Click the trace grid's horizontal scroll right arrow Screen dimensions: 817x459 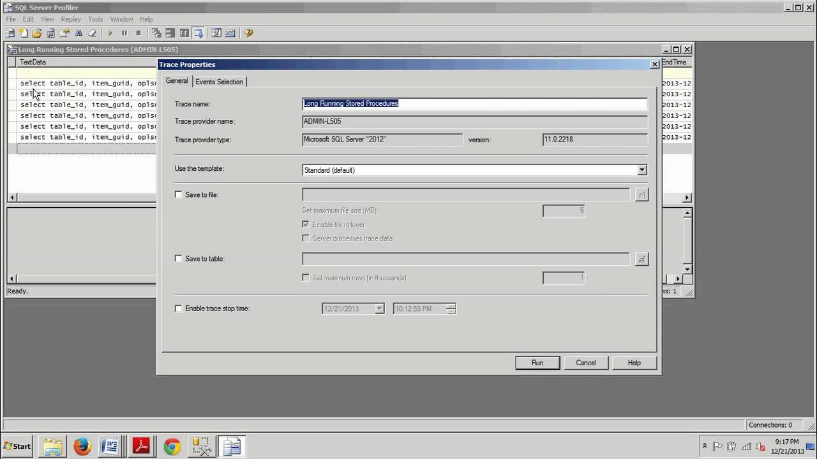pyautogui.click(x=687, y=198)
